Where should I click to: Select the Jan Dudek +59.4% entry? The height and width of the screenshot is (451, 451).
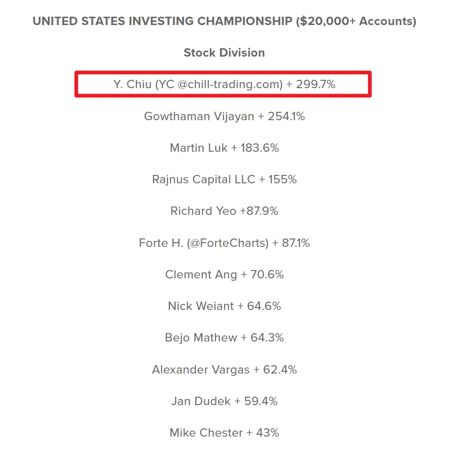click(224, 401)
